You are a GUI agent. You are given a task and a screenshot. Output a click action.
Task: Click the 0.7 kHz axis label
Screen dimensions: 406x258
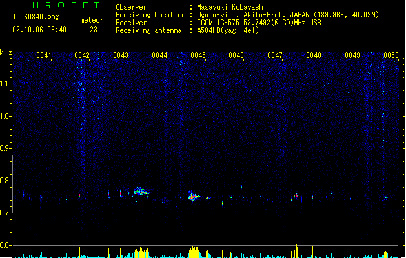coord(5,212)
